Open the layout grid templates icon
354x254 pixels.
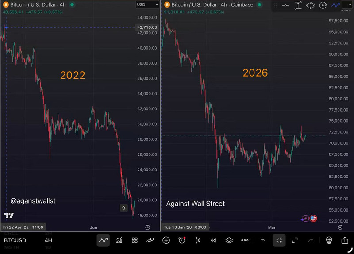pos(135,240)
